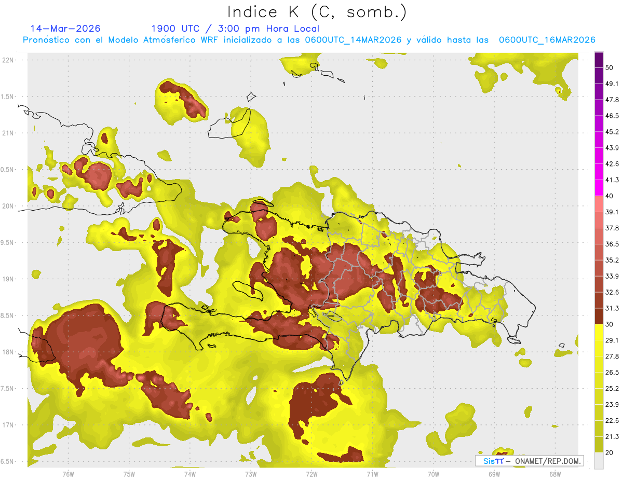Viewport: 623px width, 481px height.
Task: Click the legend value "33.9"
Action: pos(612,276)
